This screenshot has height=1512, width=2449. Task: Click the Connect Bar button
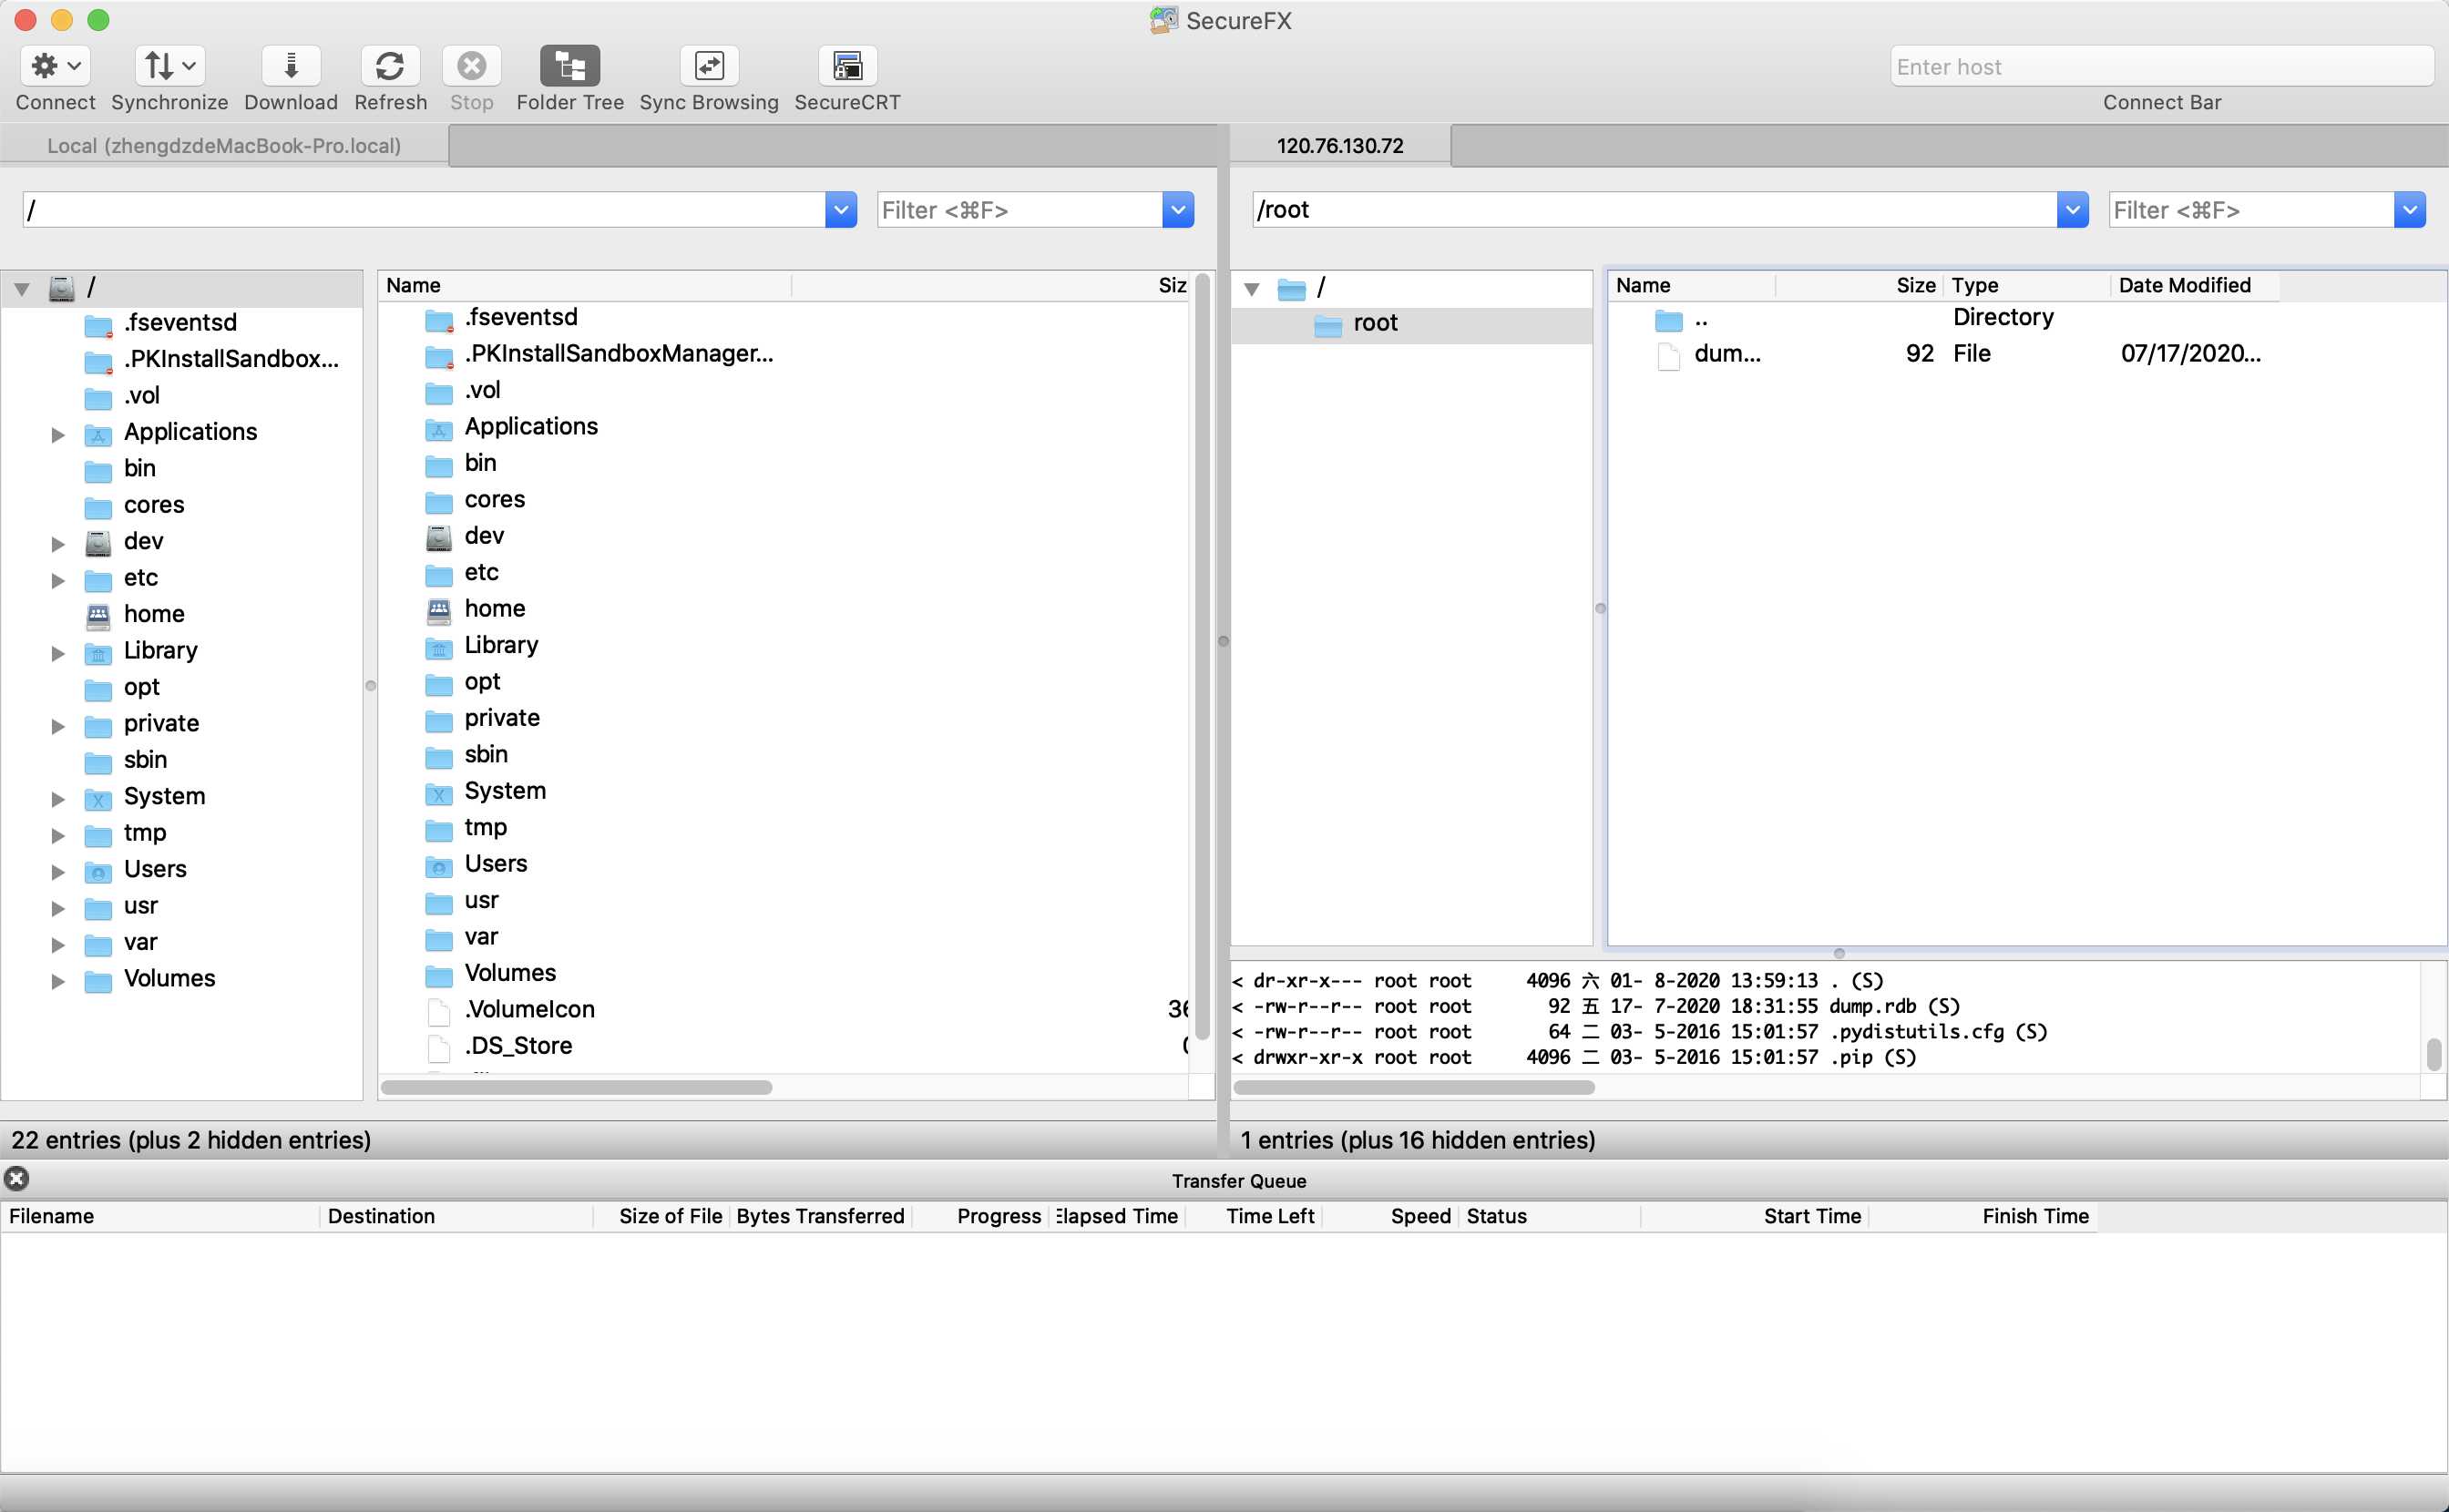click(2160, 102)
